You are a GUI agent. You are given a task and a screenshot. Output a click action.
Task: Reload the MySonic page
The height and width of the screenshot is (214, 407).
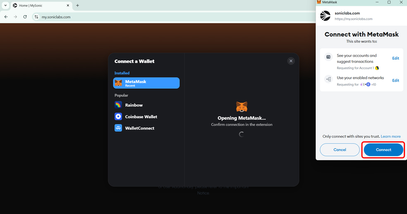point(25,17)
